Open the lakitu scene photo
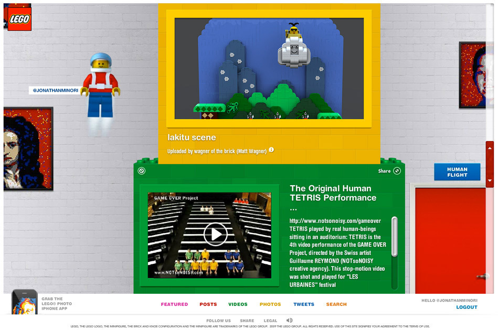 [269, 69]
